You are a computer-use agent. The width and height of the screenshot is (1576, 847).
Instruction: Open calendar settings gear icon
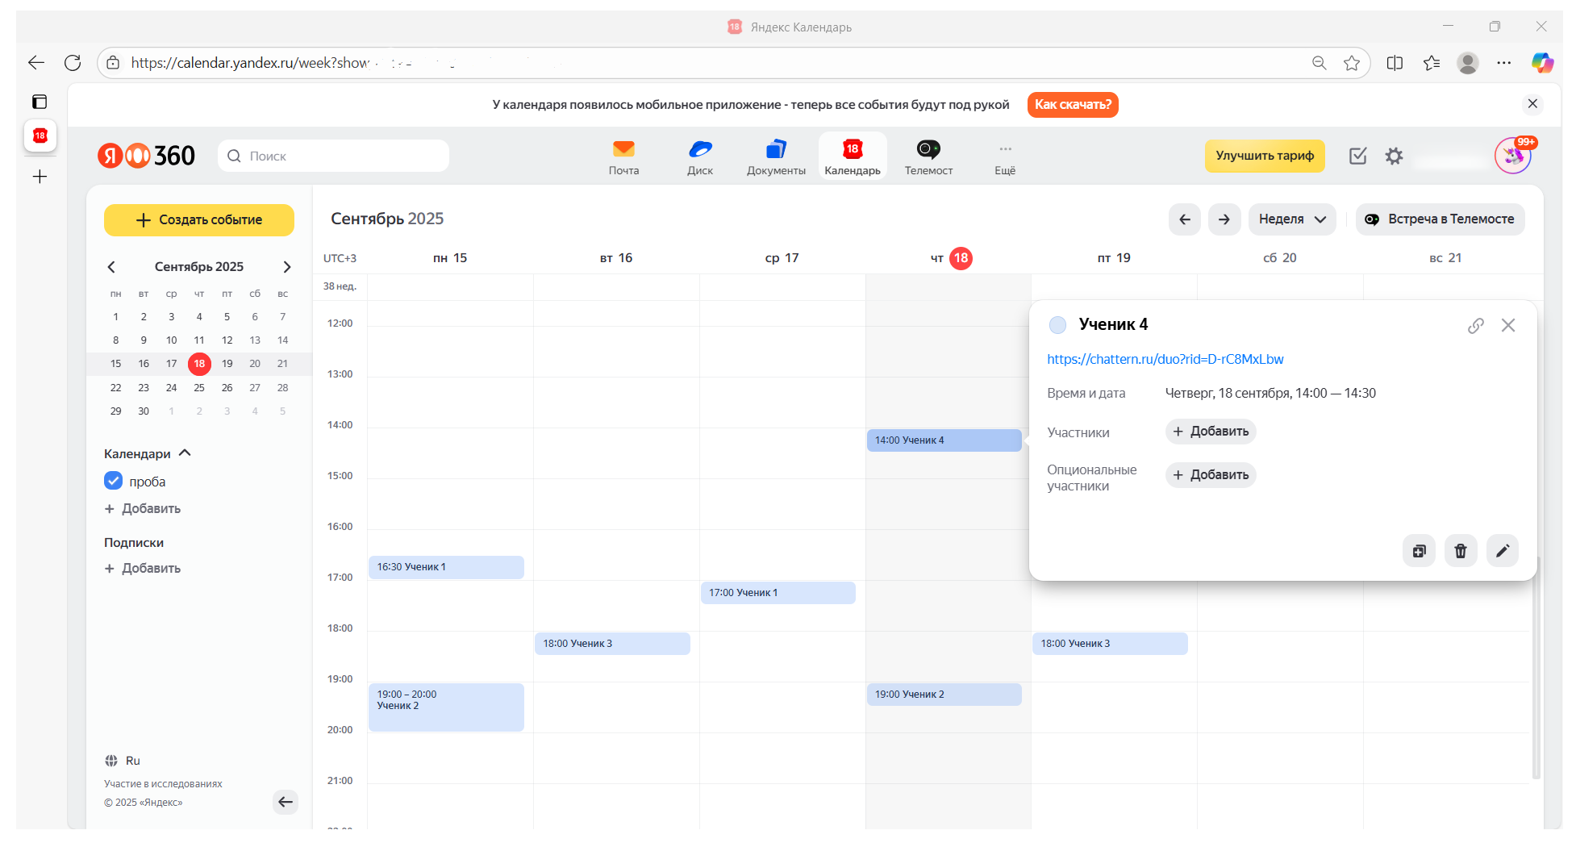click(x=1394, y=156)
